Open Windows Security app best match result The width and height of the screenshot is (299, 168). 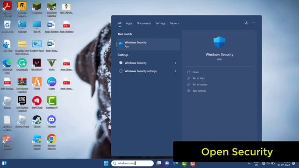point(148,44)
